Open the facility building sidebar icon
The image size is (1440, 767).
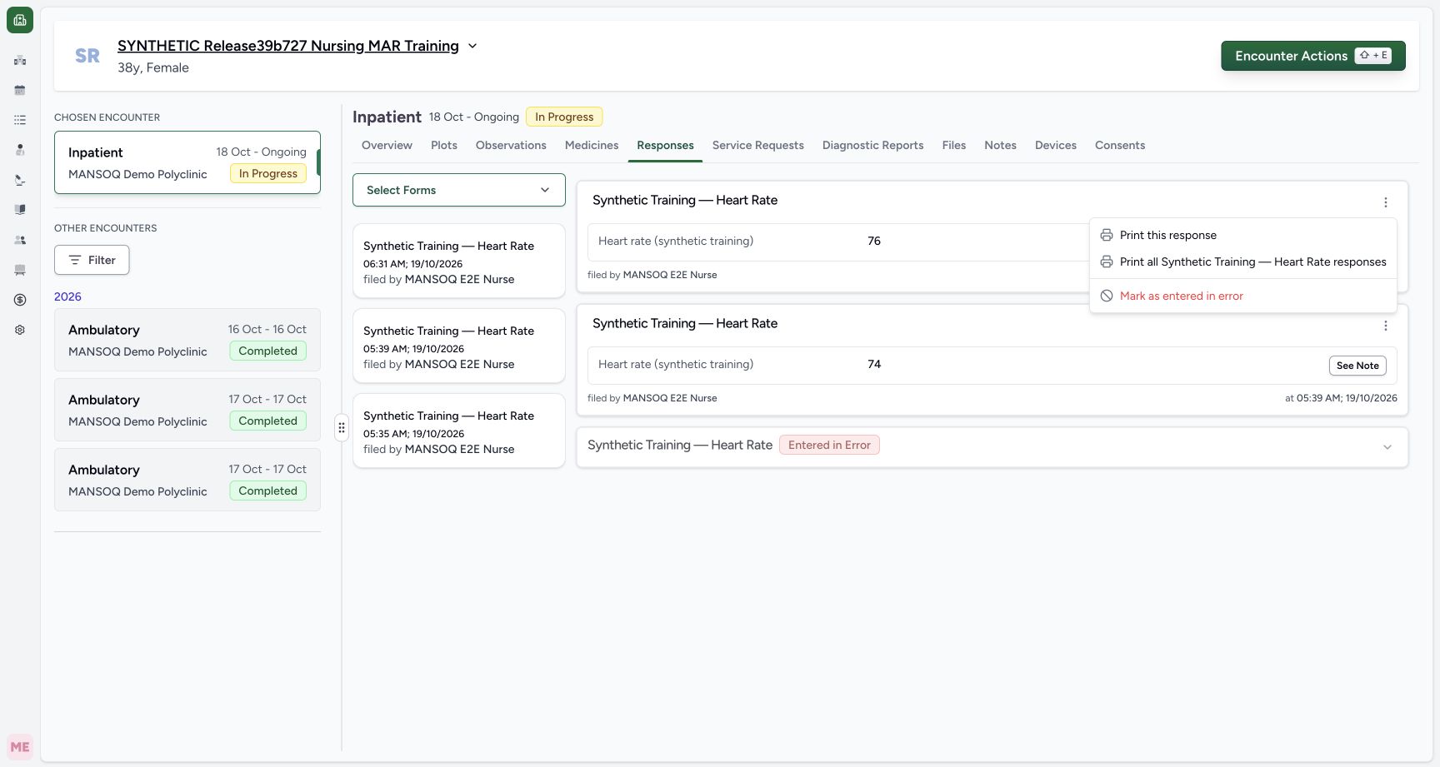[20, 60]
